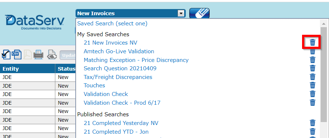Click the eraser clear-search icon
This screenshot has height=138, width=329.
coord(199,13)
